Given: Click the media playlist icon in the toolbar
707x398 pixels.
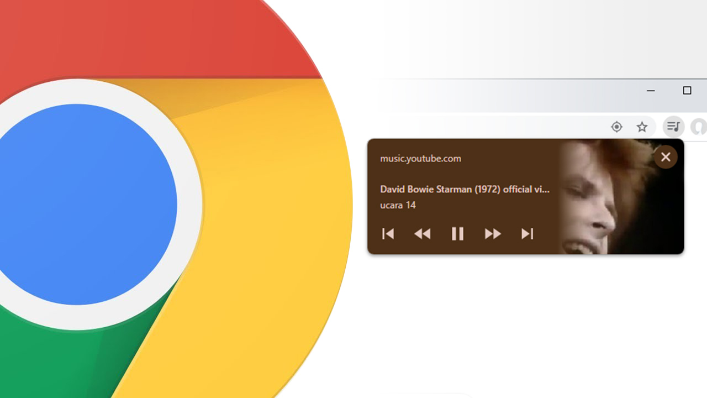Looking at the screenshot, I should click(x=673, y=127).
